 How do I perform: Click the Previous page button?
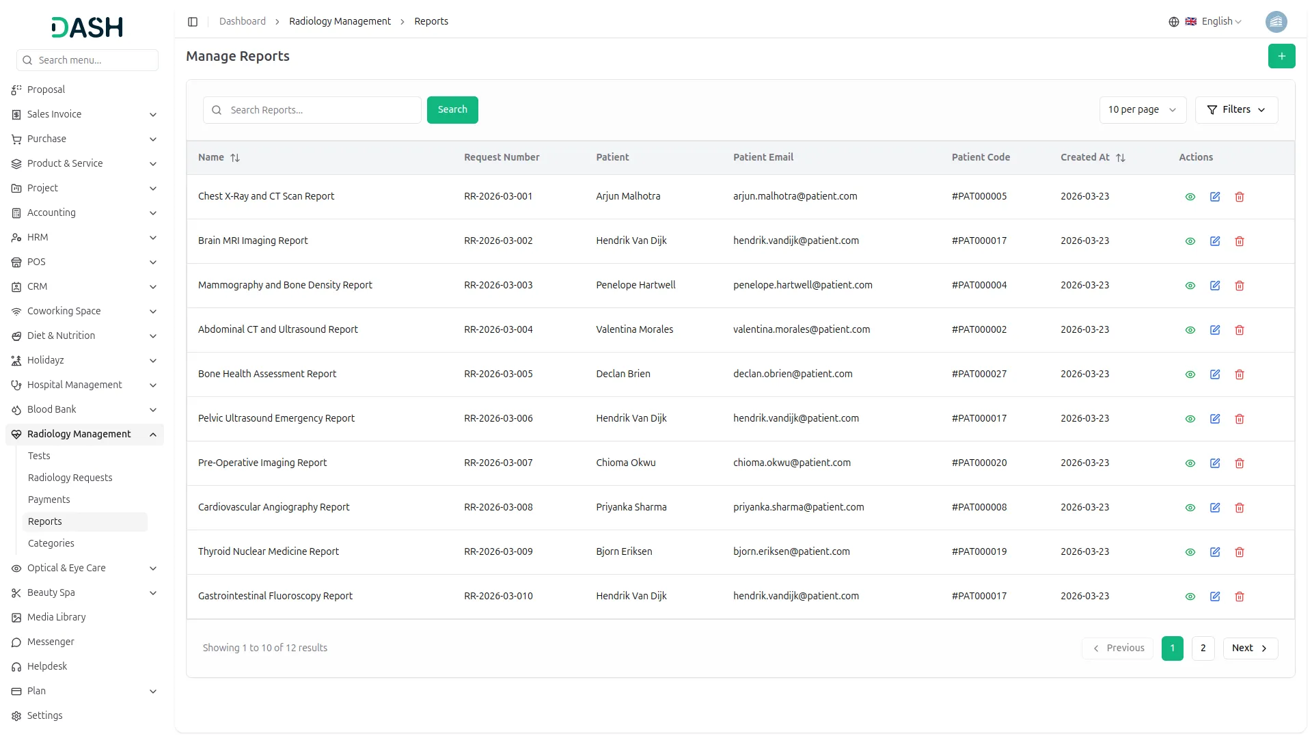pos(1117,648)
